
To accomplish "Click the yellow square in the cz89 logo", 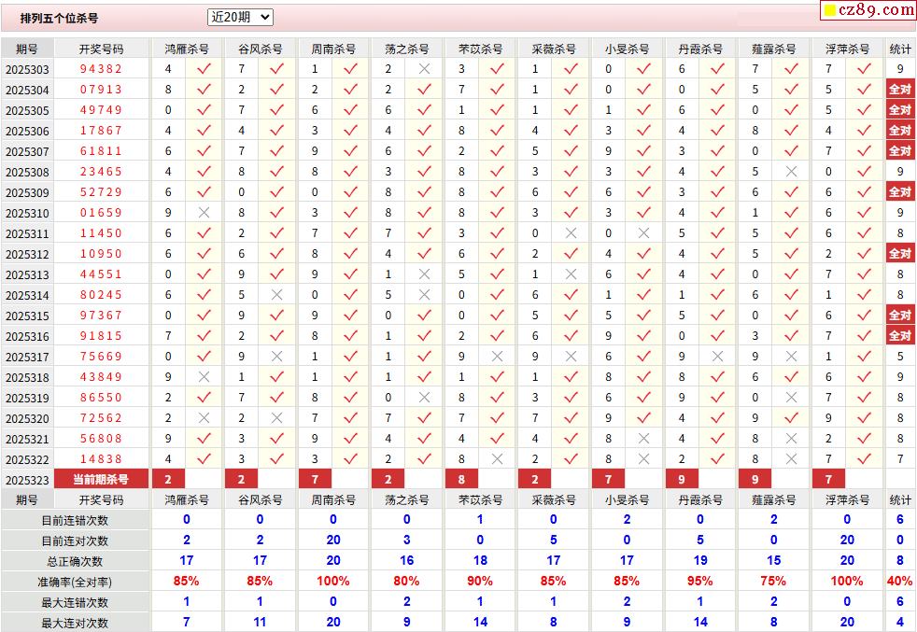I will coord(828,11).
